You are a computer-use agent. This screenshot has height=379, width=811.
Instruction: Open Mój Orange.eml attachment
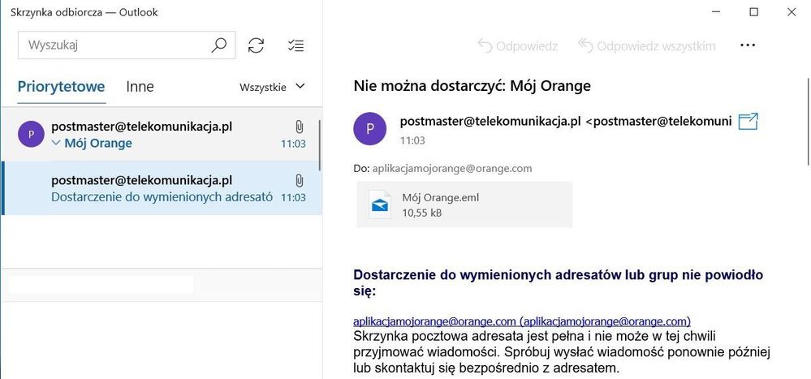coord(464,205)
